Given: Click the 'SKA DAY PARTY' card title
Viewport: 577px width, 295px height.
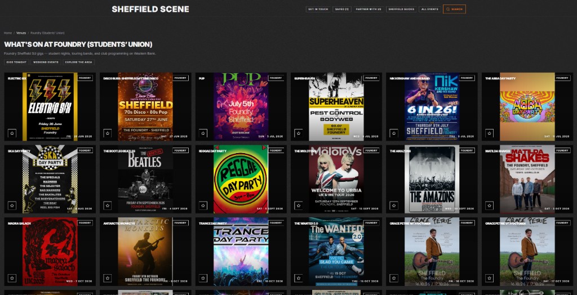Looking at the screenshot, I should [19, 151].
